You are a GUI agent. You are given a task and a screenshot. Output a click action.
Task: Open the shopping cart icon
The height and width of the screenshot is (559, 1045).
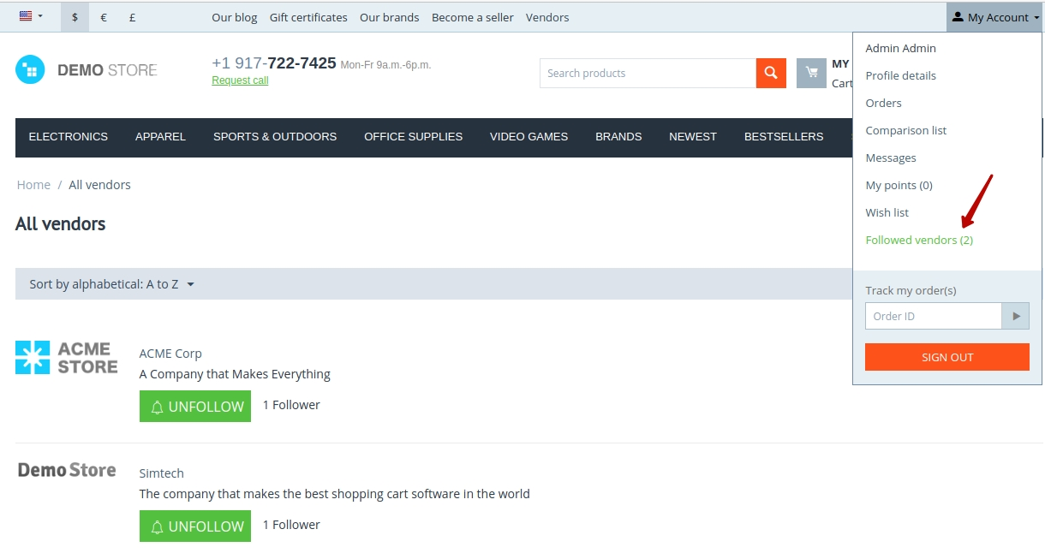pos(811,73)
